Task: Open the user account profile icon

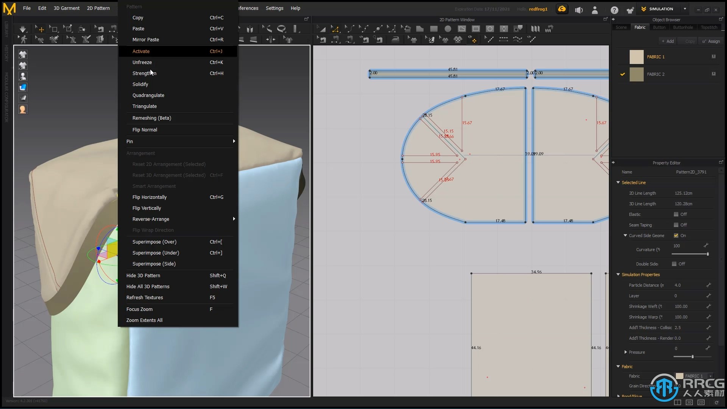Action: pyautogui.click(x=595, y=10)
